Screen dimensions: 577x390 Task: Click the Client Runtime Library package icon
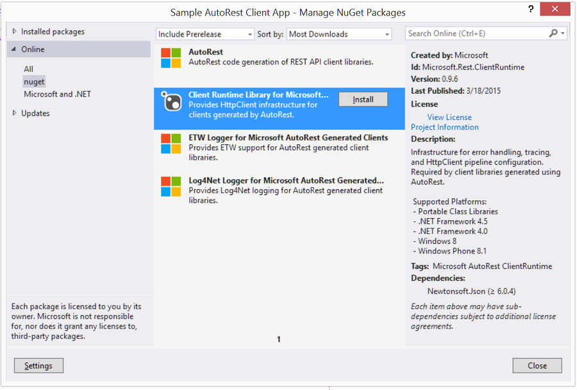[x=171, y=101]
